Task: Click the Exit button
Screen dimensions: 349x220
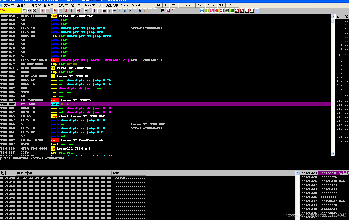Action: [232, 5]
